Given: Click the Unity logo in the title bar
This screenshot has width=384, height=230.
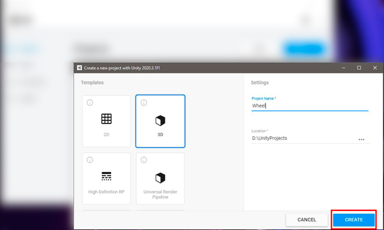Looking at the screenshot, I should coord(80,68).
